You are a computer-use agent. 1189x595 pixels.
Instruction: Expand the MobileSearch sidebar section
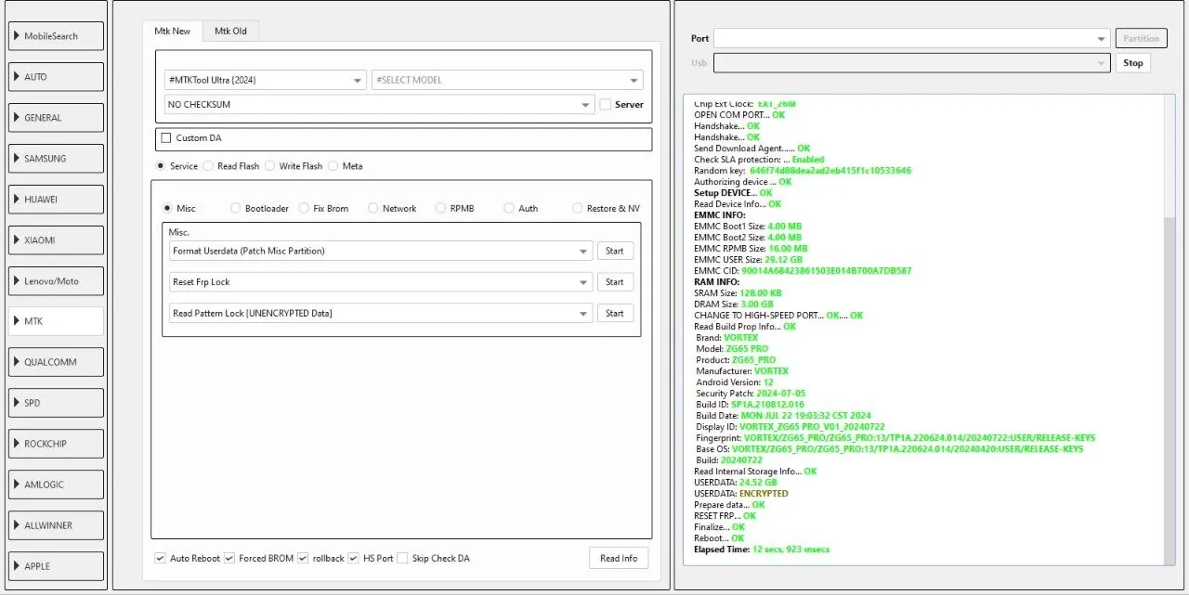[x=56, y=36]
